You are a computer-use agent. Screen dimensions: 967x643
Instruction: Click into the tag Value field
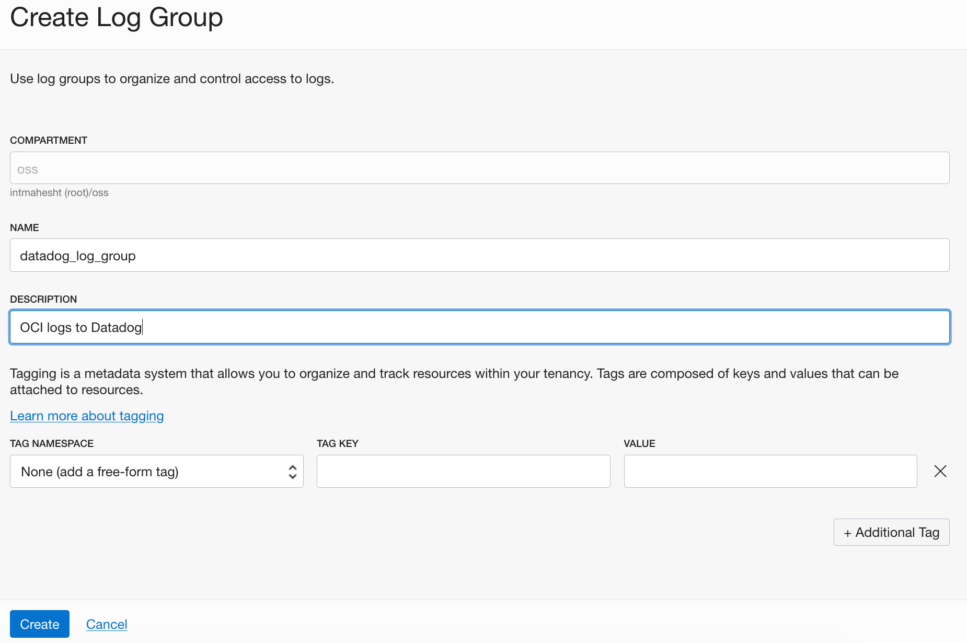[x=770, y=472]
